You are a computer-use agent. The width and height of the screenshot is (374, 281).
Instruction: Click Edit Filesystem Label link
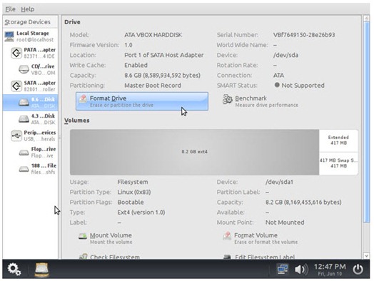[x=265, y=257]
